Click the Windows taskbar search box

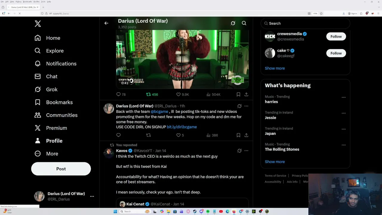135,211
